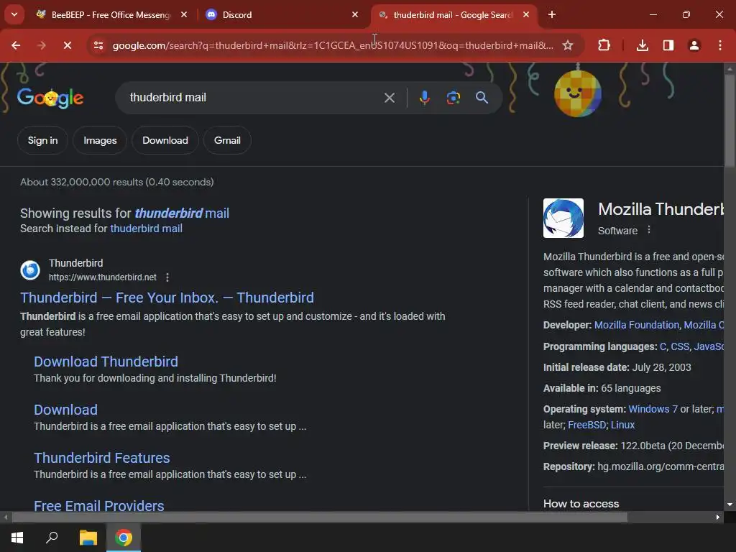
Task: Clear the search query with X
Action: 389,98
